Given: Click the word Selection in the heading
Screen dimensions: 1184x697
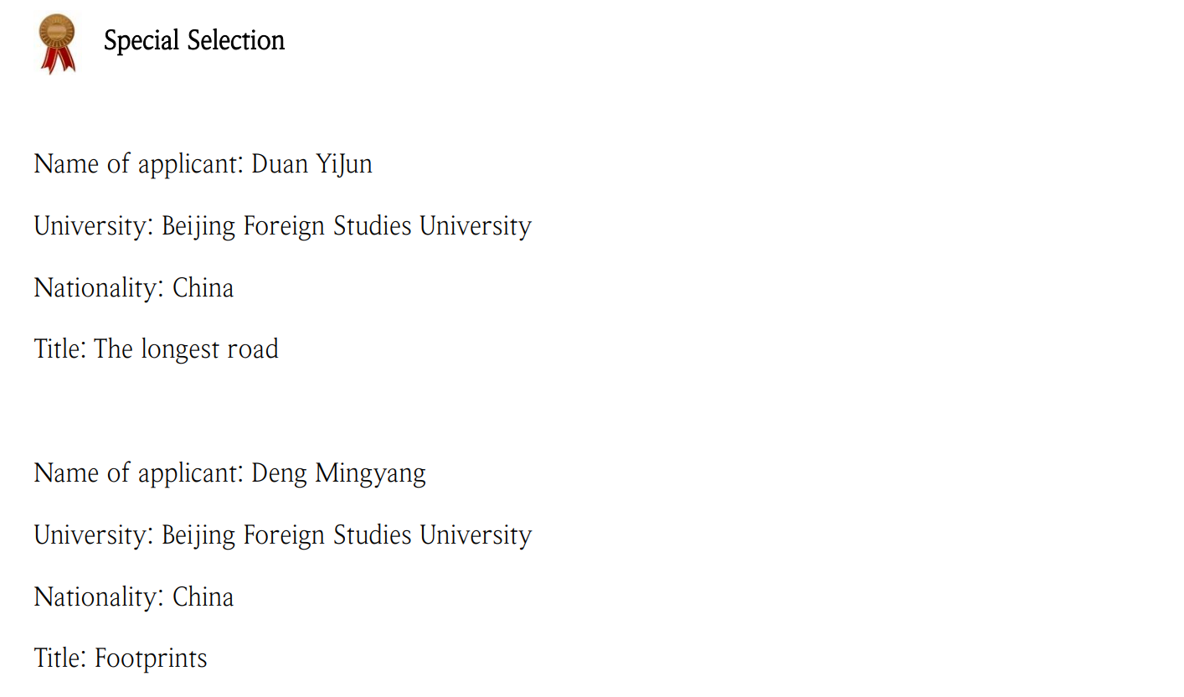Looking at the screenshot, I should point(237,40).
